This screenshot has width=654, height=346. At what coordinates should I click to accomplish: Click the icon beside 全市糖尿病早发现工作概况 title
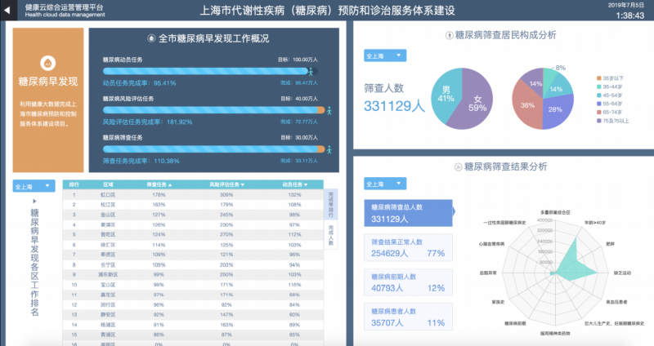(152, 38)
